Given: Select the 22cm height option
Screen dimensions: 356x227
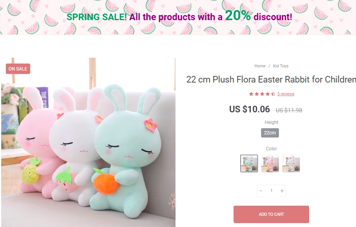Looking at the screenshot, I should (270, 132).
